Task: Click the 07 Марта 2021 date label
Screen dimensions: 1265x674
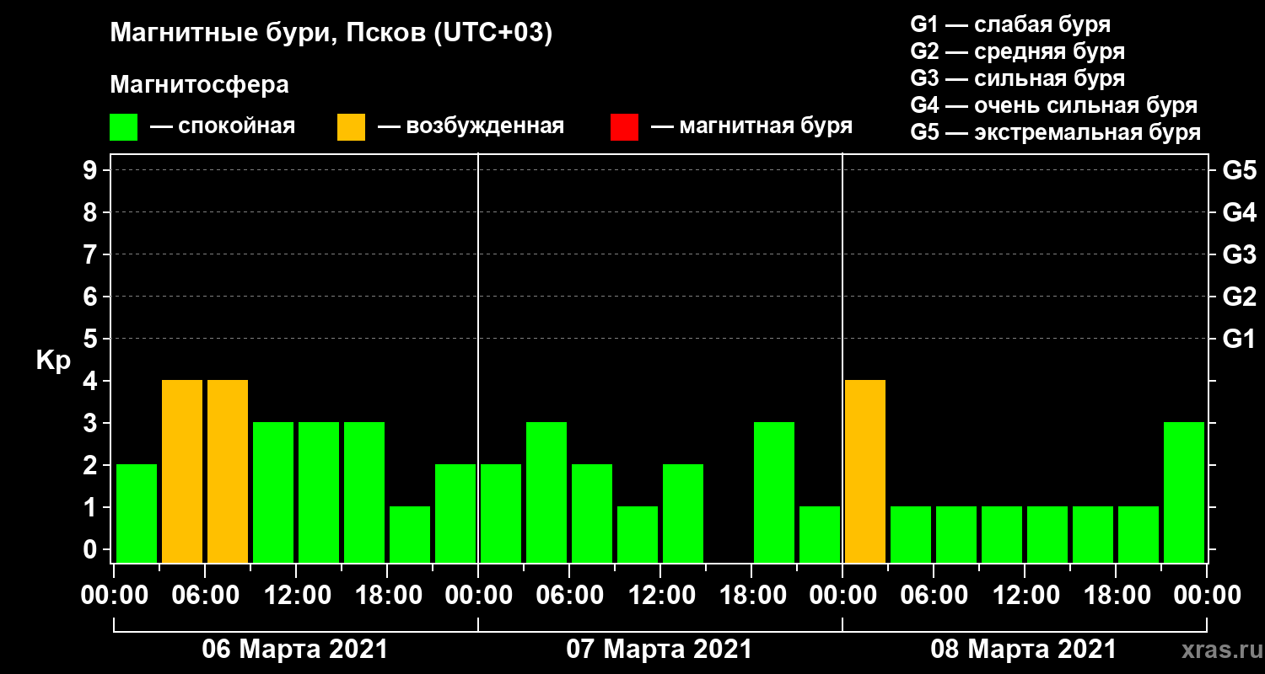Action: tap(659, 650)
